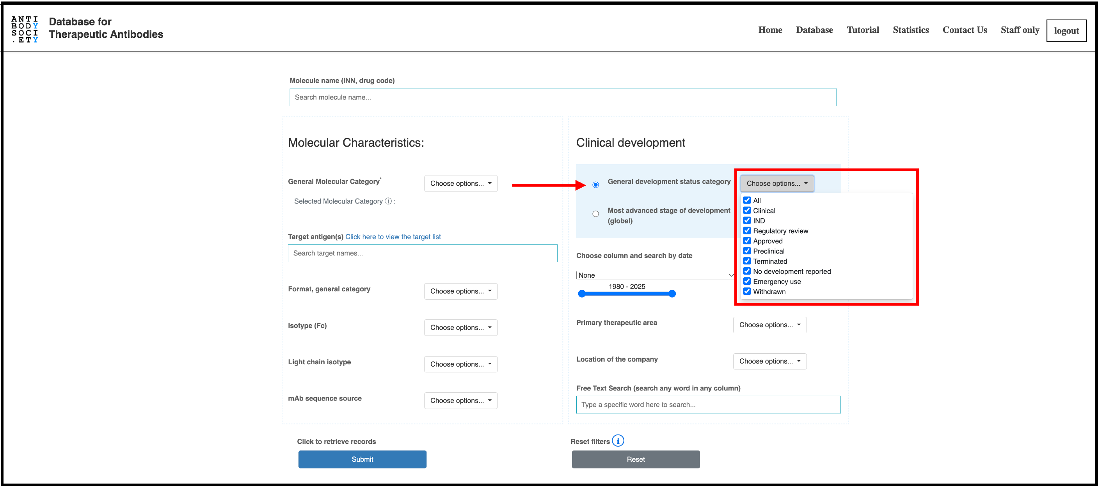The image size is (1098, 486).
Task: Uncheck the Withdrawn checkbox
Action: pyautogui.click(x=747, y=291)
